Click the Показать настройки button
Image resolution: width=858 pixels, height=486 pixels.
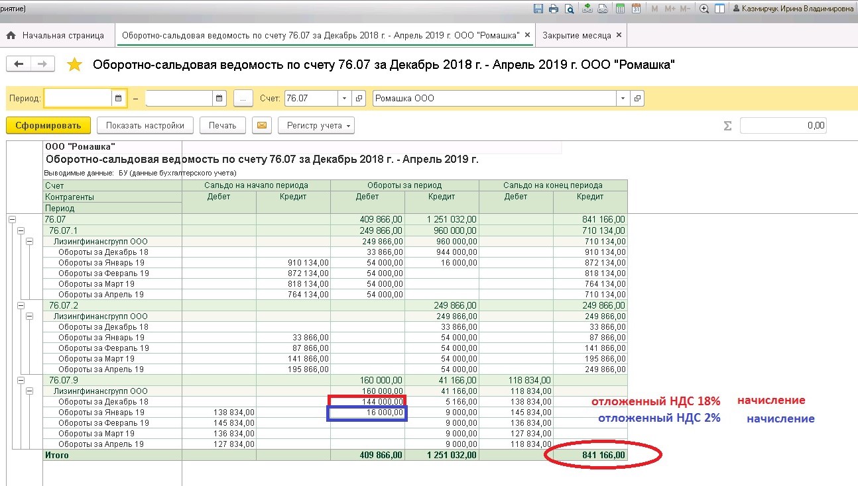pos(145,125)
